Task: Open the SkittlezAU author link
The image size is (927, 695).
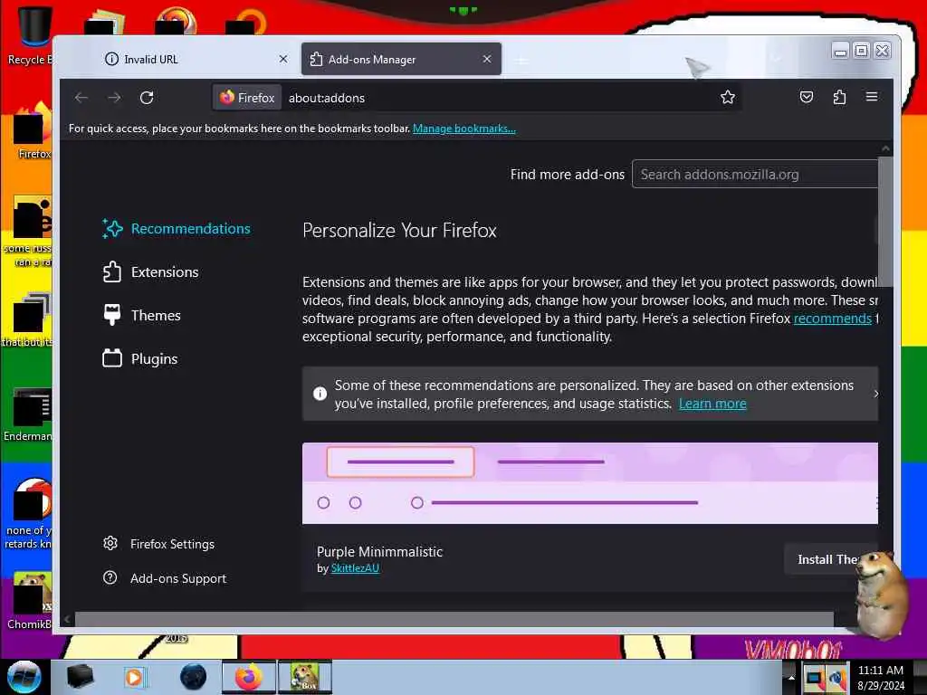Action: (355, 568)
